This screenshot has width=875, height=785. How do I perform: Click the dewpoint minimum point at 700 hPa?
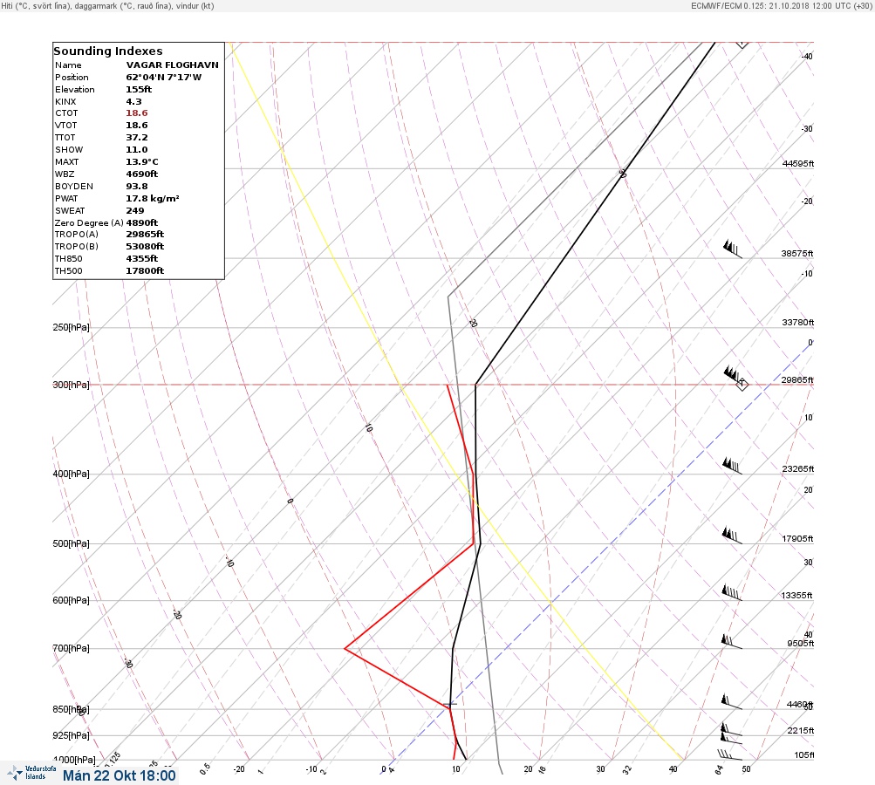point(345,648)
